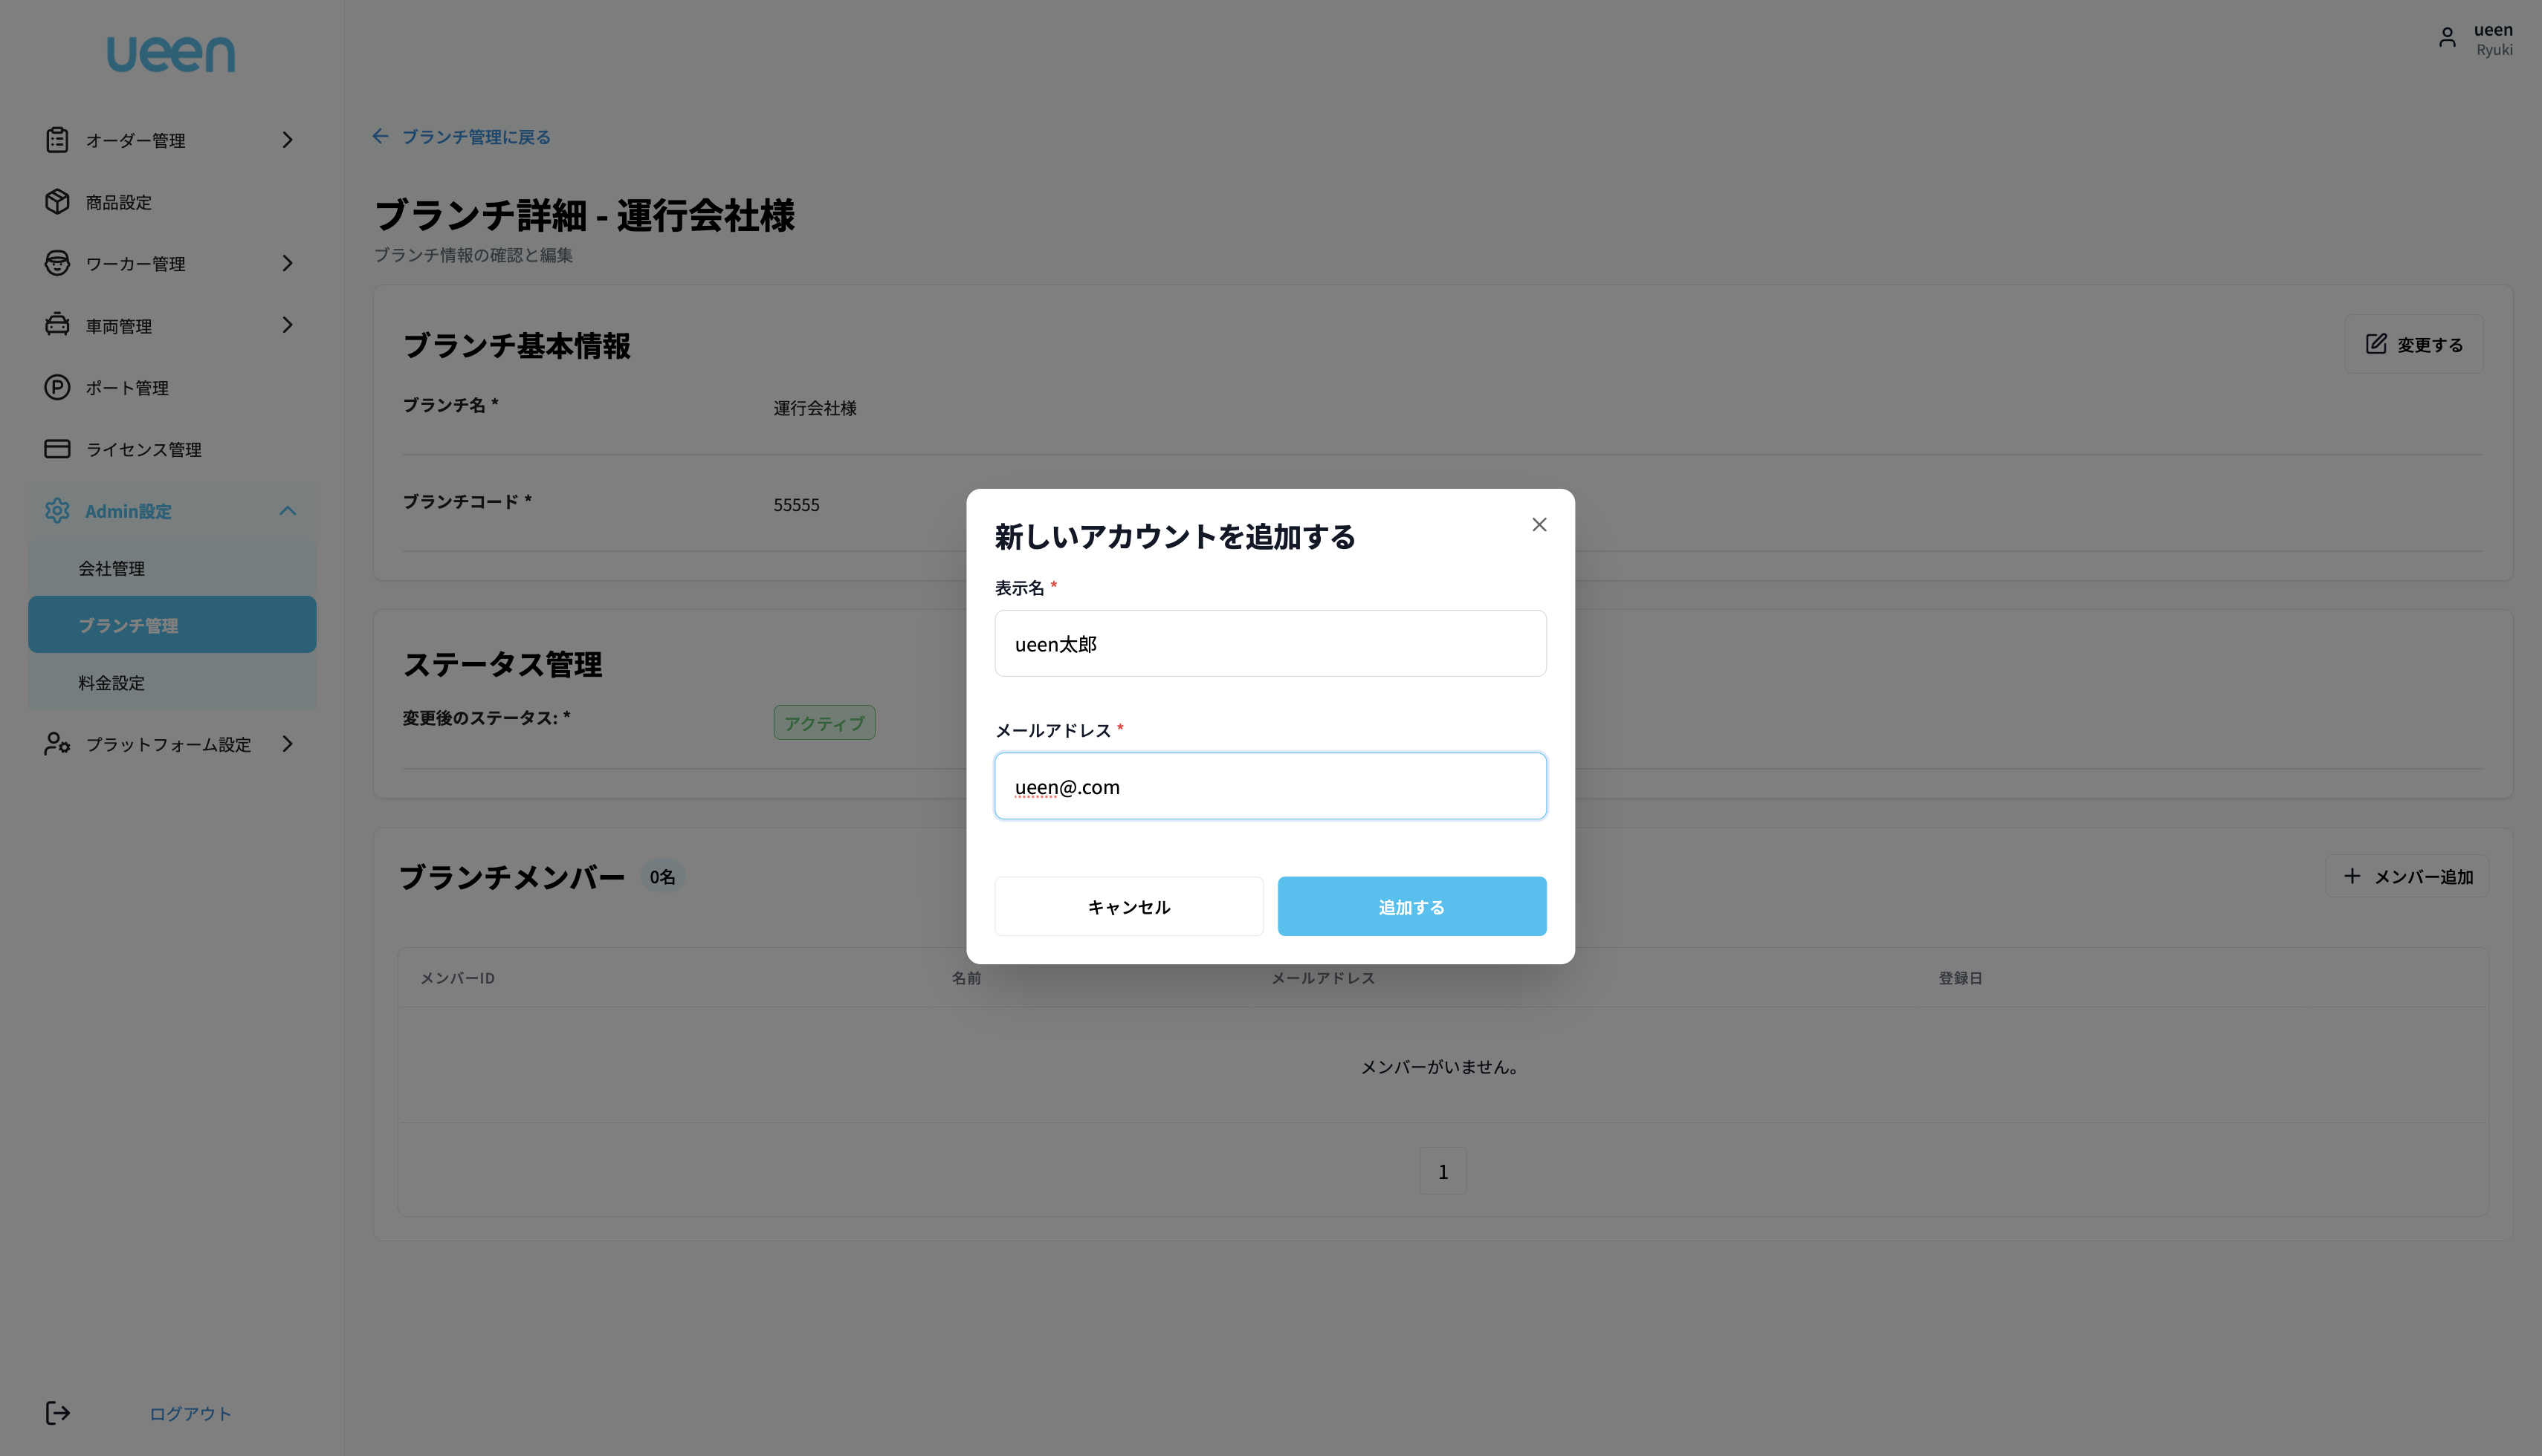The width and height of the screenshot is (2542, 1456).
Task: Open the オーダー管理 clipboard icon
Action: 57,140
